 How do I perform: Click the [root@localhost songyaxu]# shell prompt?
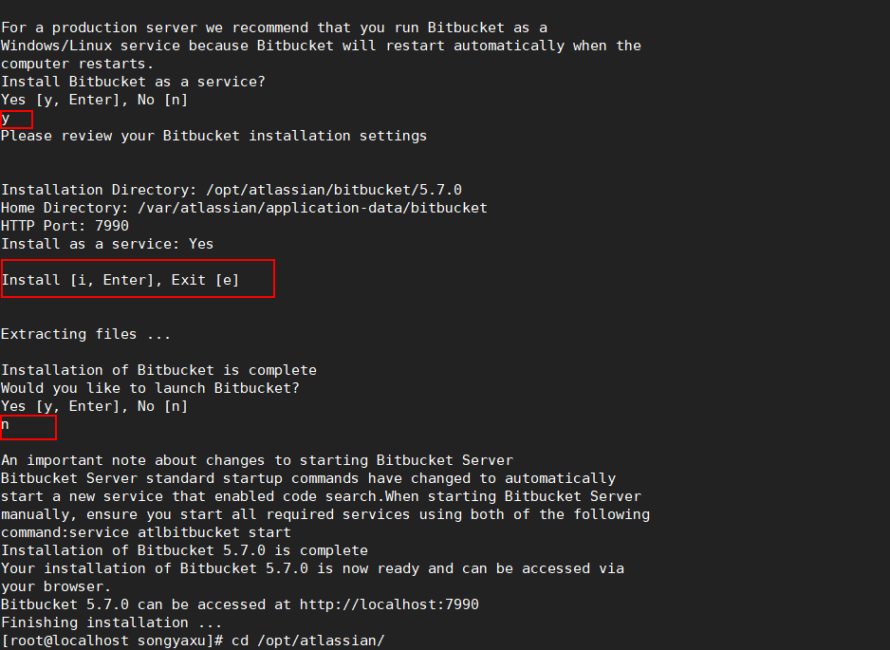(112, 641)
